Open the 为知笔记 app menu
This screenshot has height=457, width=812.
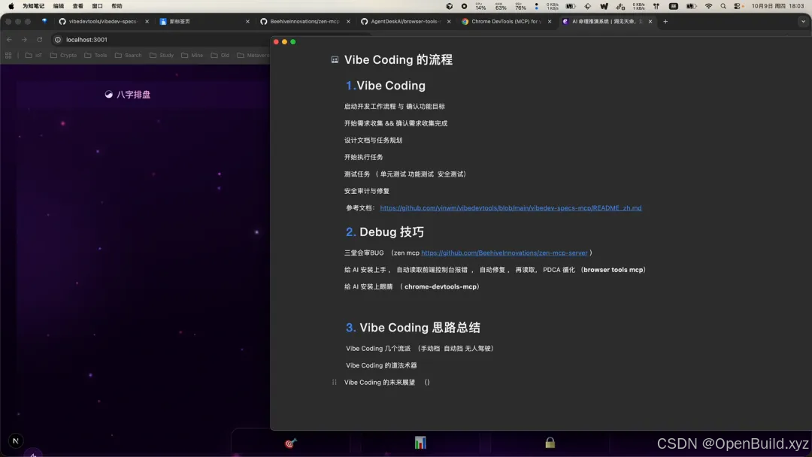(x=33, y=6)
